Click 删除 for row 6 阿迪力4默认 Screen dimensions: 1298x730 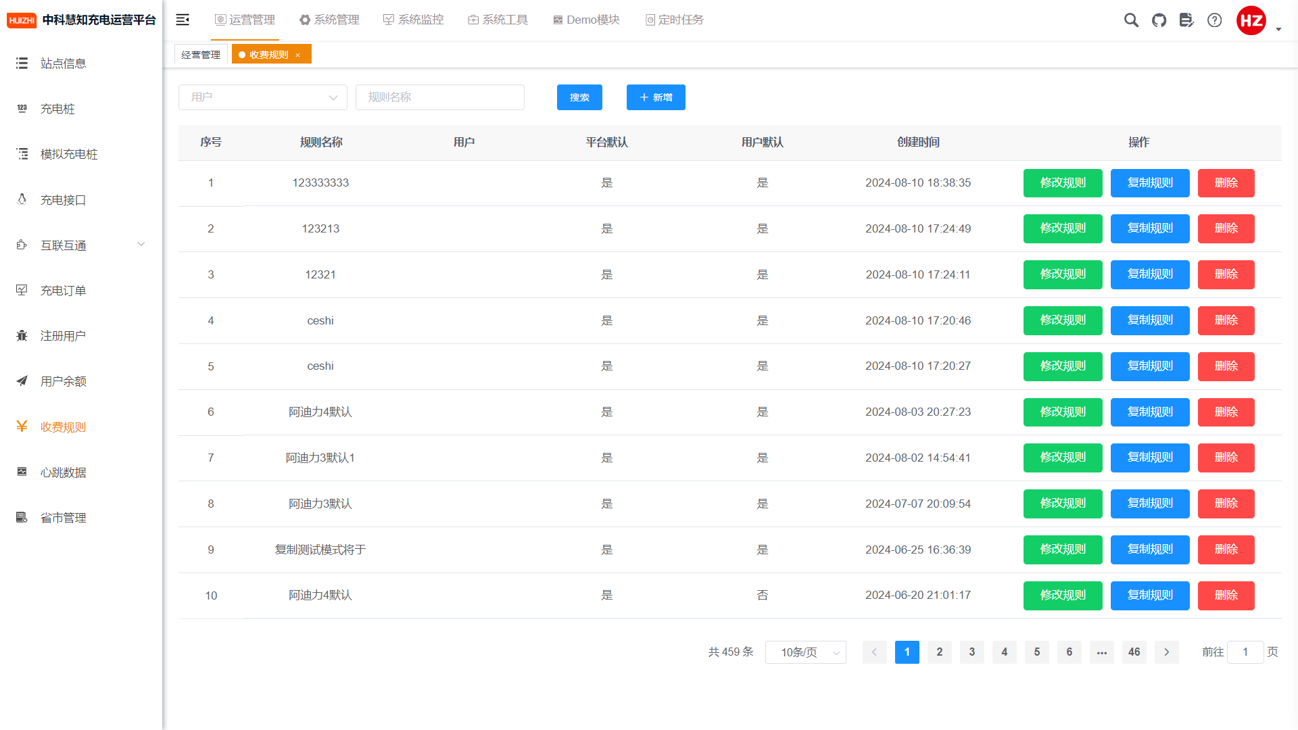1226,412
